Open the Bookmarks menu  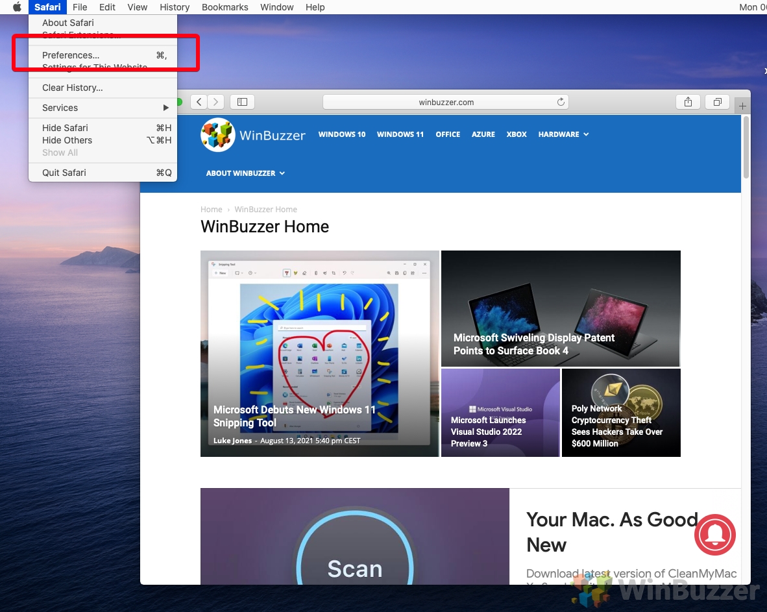coord(225,7)
